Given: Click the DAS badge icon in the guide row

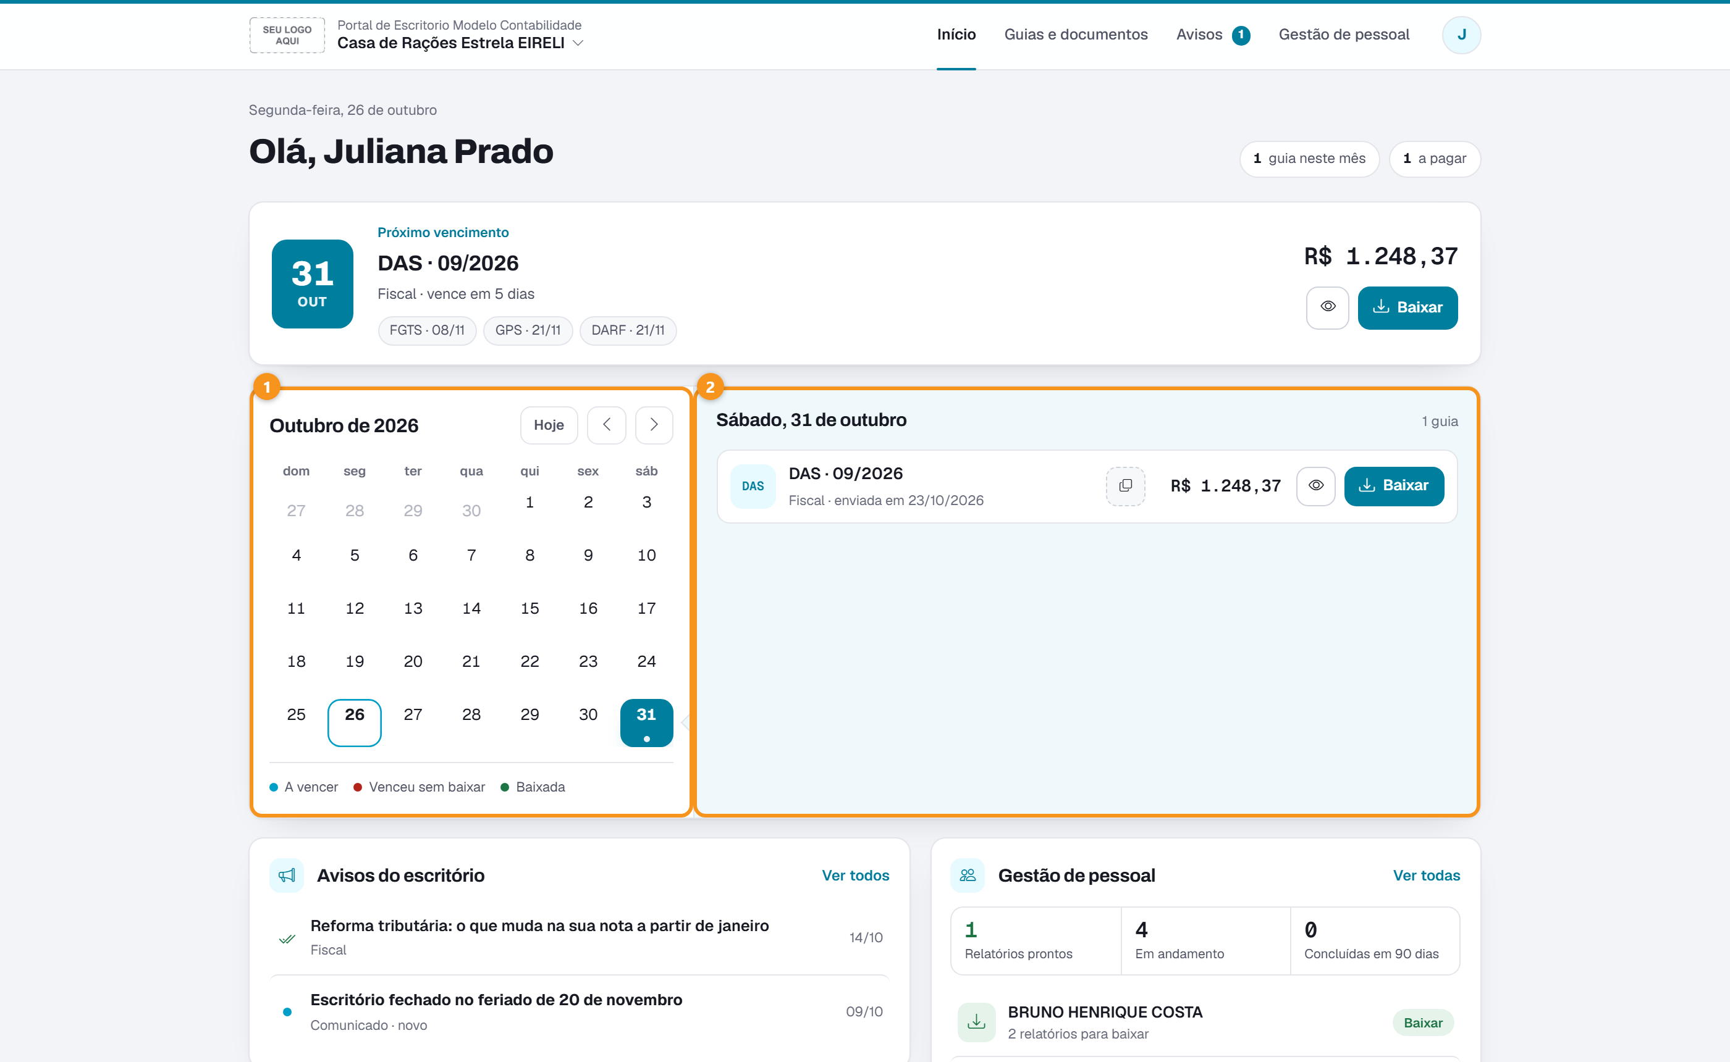Looking at the screenshot, I should [x=753, y=486].
